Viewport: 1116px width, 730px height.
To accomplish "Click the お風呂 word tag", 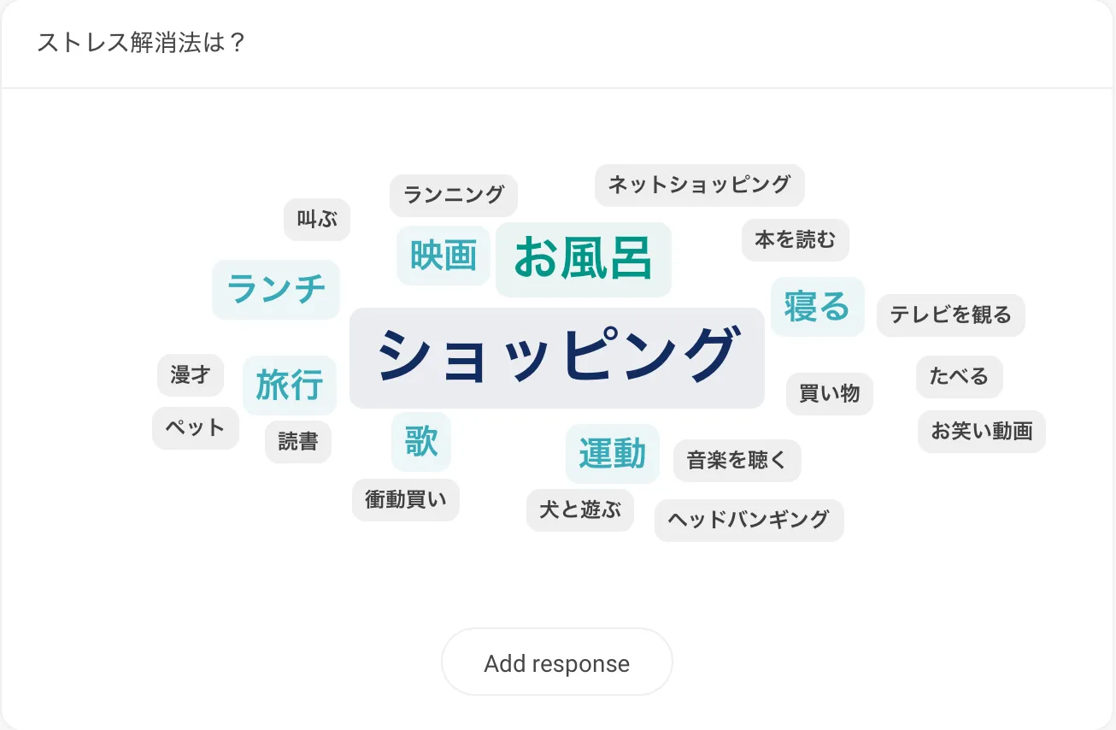I will (x=583, y=259).
